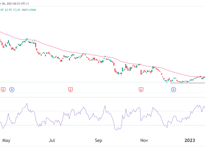The width and height of the screenshot is (205, 154).
Task: Click the 2023 label on time axis
Action: [190, 140]
